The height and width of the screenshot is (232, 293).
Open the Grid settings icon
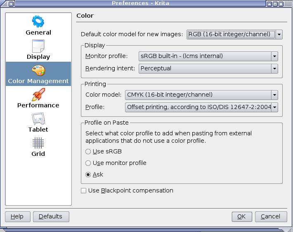(38, 143)
